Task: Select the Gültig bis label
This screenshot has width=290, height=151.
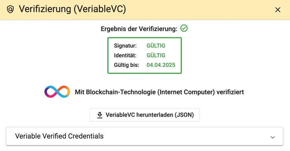Action: coord(126,65)
